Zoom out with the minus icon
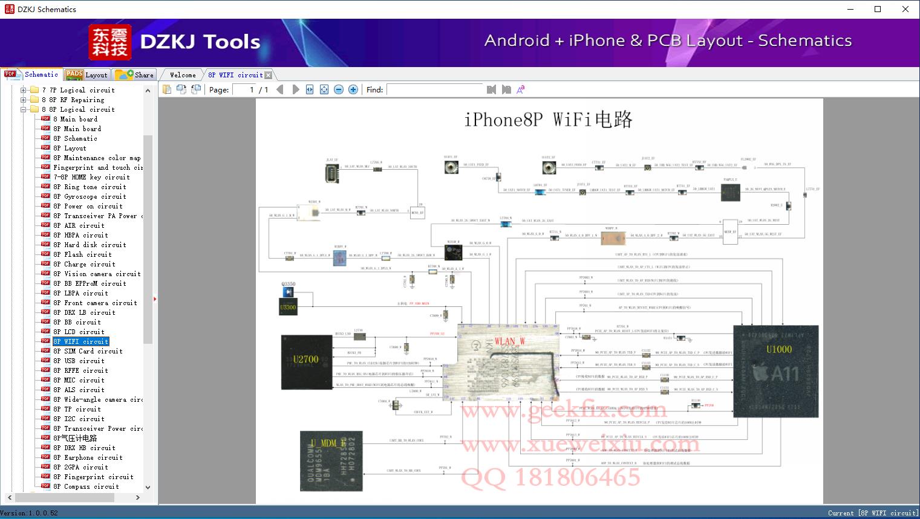 point(339,89)
